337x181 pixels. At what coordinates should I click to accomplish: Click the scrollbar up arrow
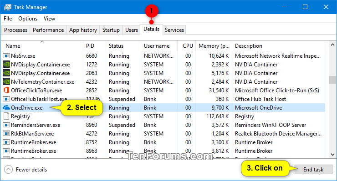[332, 45]
